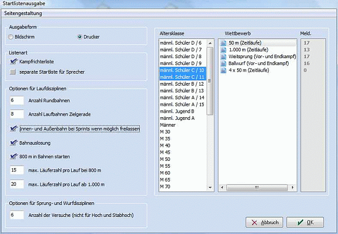The image size is (338, 234).
Task: Click the icon next to 1.000 m (Zeitläufe)
Action: [x=223, y=50]
